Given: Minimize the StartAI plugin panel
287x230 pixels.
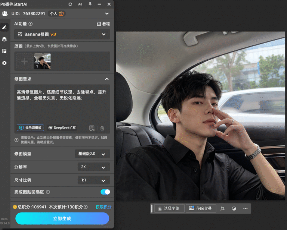Looking at the screenshot, I should point(99,4).
